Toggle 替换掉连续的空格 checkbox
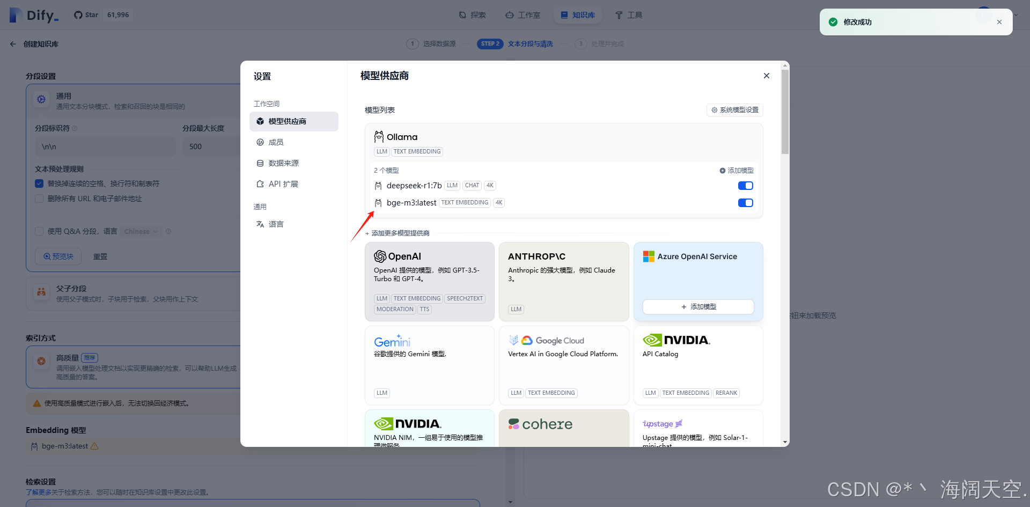This screenshot has width=1030, height=507. click(x=39, y=183)
